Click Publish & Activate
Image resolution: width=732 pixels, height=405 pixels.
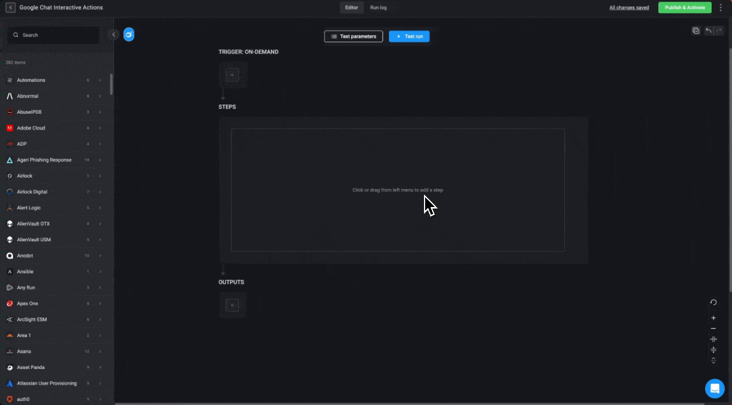tap(685, 8)
